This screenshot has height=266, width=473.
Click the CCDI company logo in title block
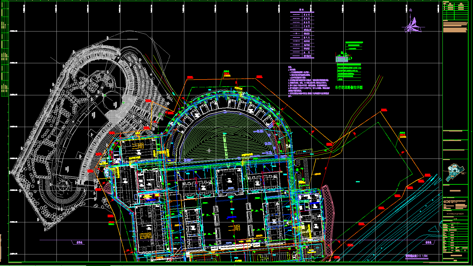coord(447,202)
